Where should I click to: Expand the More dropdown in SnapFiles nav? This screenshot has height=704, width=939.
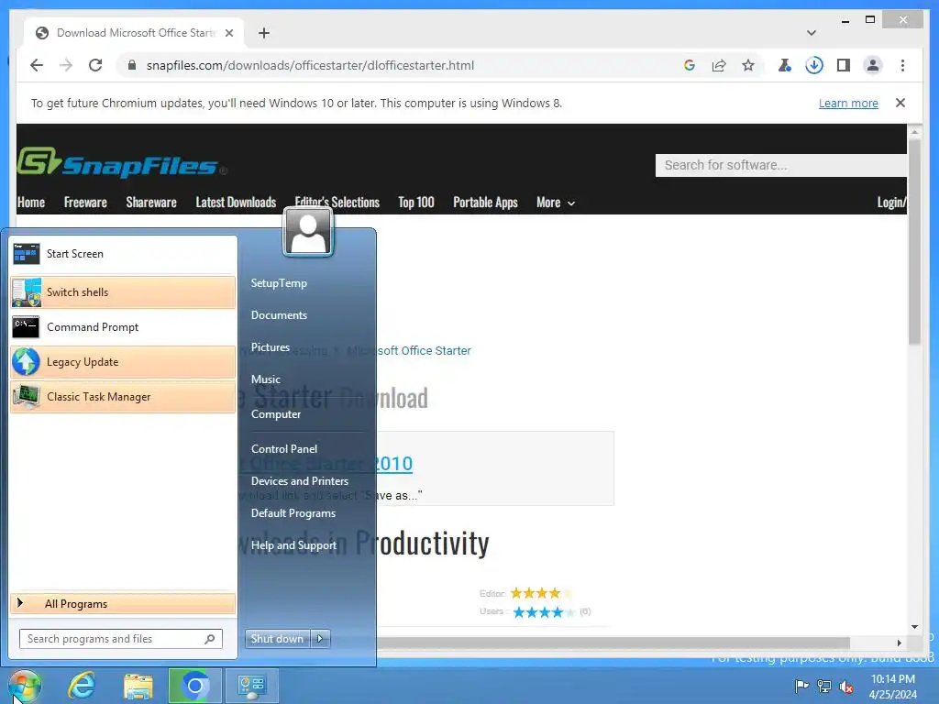(555, 203)
